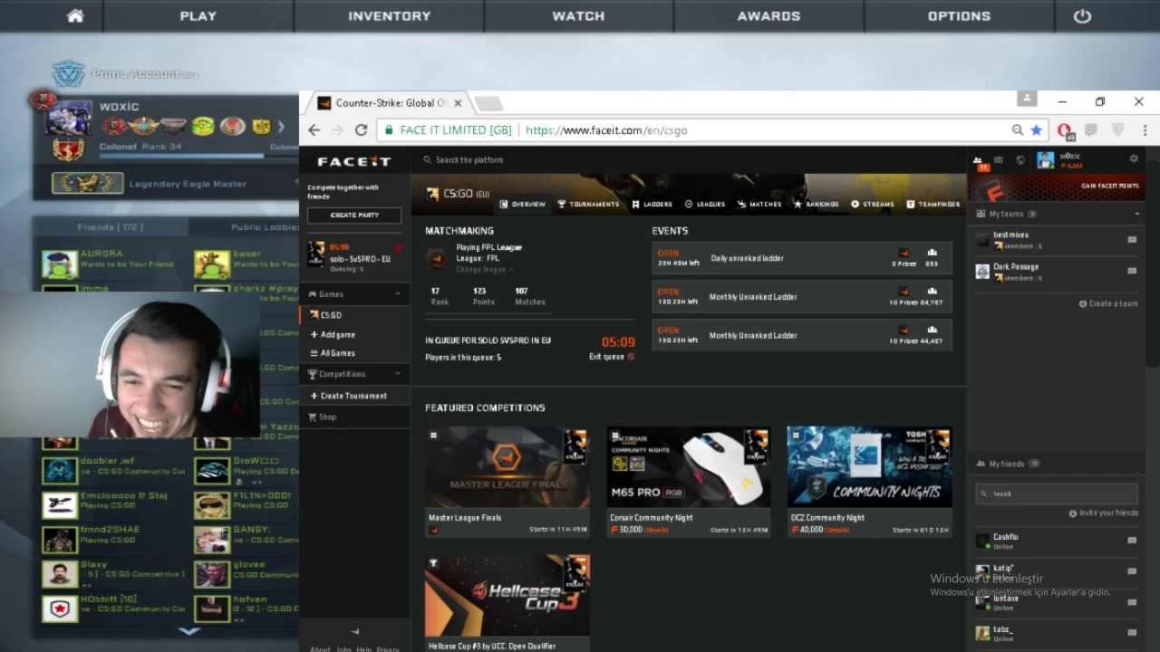Click the FACEIT globe notifications icon

[1020, 160]
